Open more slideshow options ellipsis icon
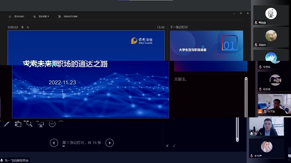Viewport: 291px width, 163px height. 52,124
